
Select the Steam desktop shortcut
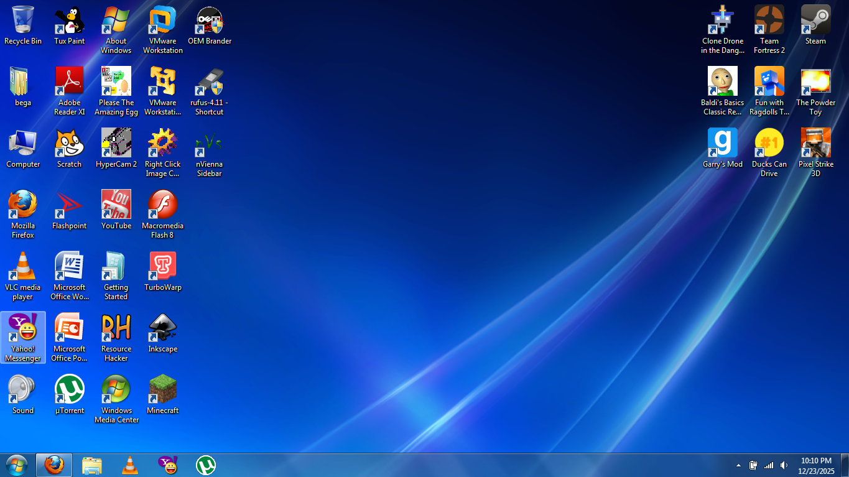pyautogui.click(x=815, y=21)
